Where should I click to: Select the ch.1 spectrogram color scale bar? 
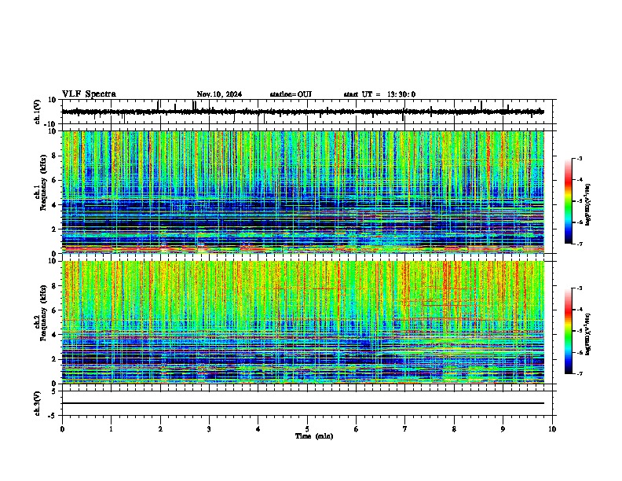click(569, 201)
